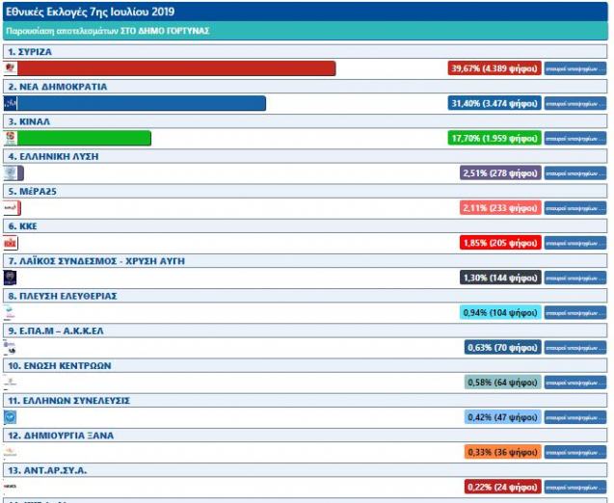Click the '8. ΠΛΕΥΣΗ ΕΛΕΥΘΕΡΙΑΣ' header row
The height and width of the screenshot is (503, 614).
click(305, 296)
